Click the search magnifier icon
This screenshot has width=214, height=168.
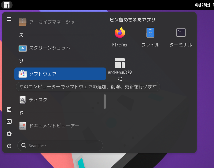pos(24,145)
